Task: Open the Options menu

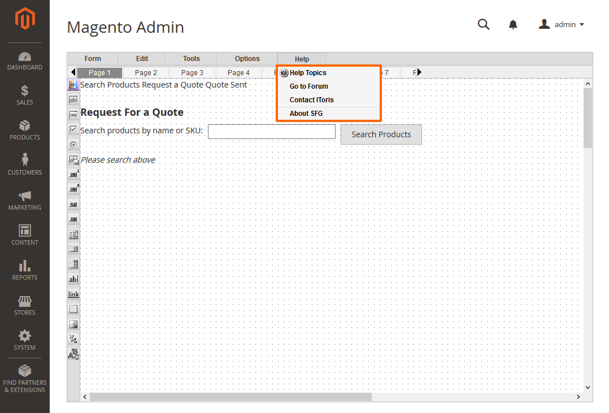Action: pos(247,58)
